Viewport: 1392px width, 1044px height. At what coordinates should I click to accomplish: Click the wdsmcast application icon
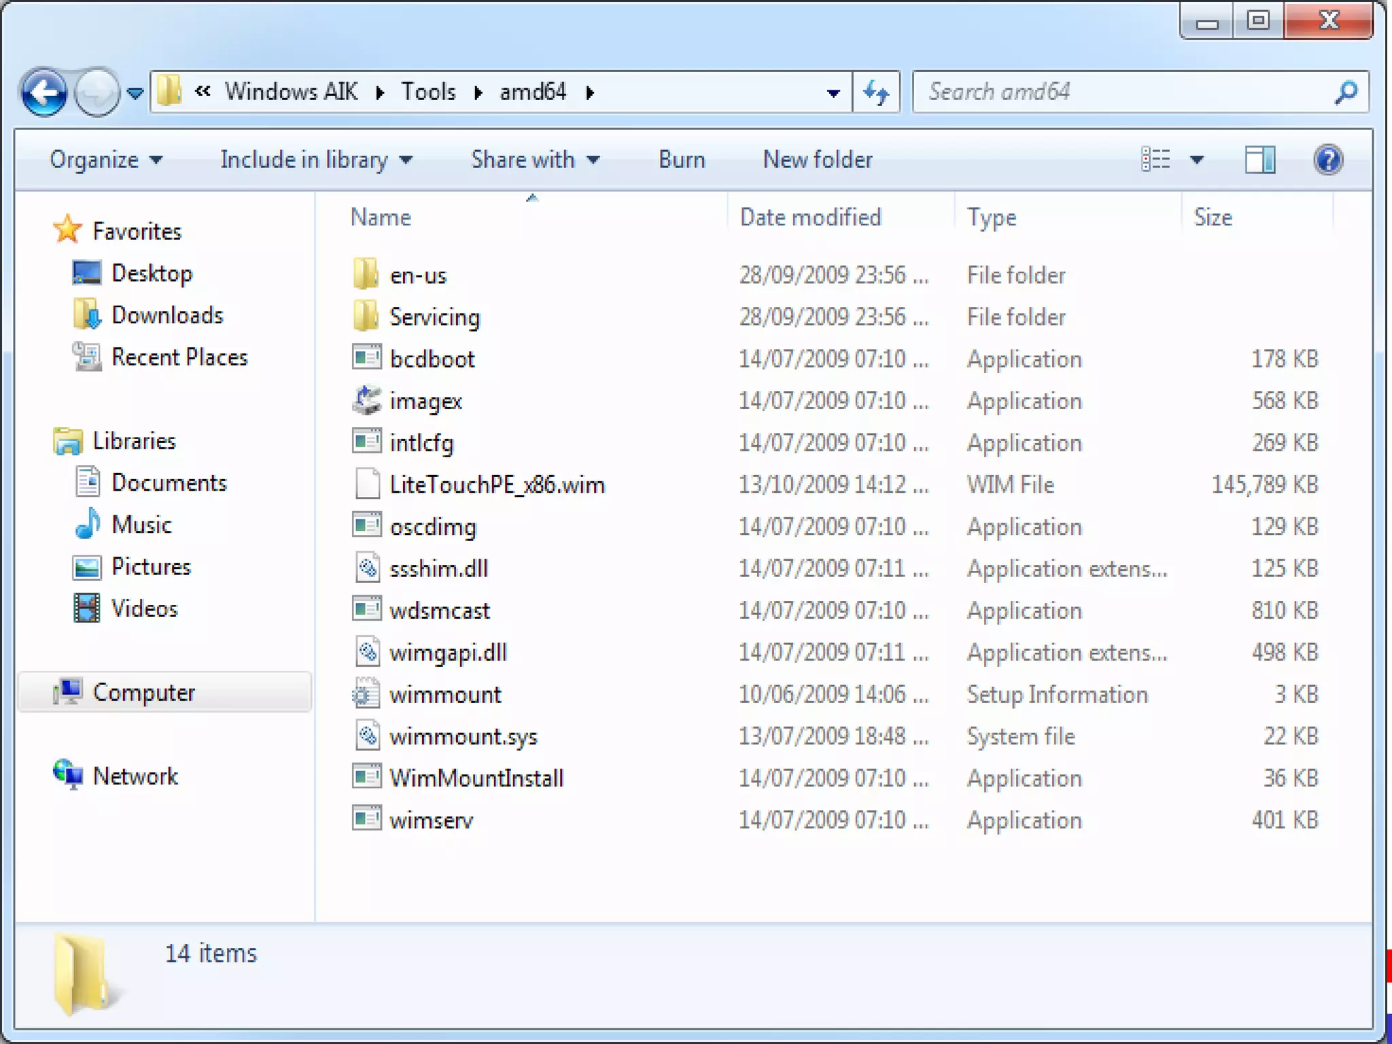coord(367,609)
